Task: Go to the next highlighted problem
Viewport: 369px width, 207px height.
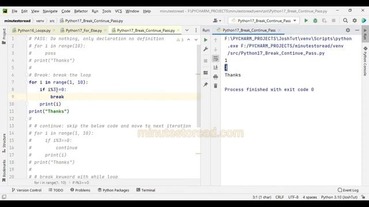Action: pos(196,40)
